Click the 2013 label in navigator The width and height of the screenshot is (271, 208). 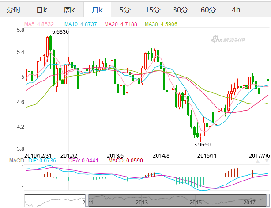pyautogui.click(x=142, y=202)
